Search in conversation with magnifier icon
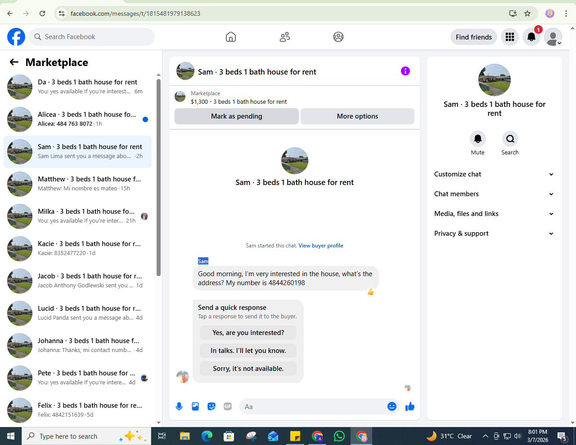The image size is (576, 445). [x=510, y=139]
